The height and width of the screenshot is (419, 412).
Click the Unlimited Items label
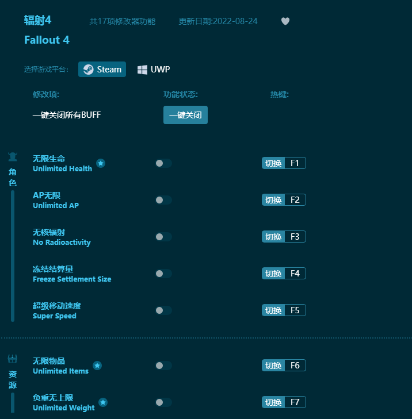coord(60,371)
